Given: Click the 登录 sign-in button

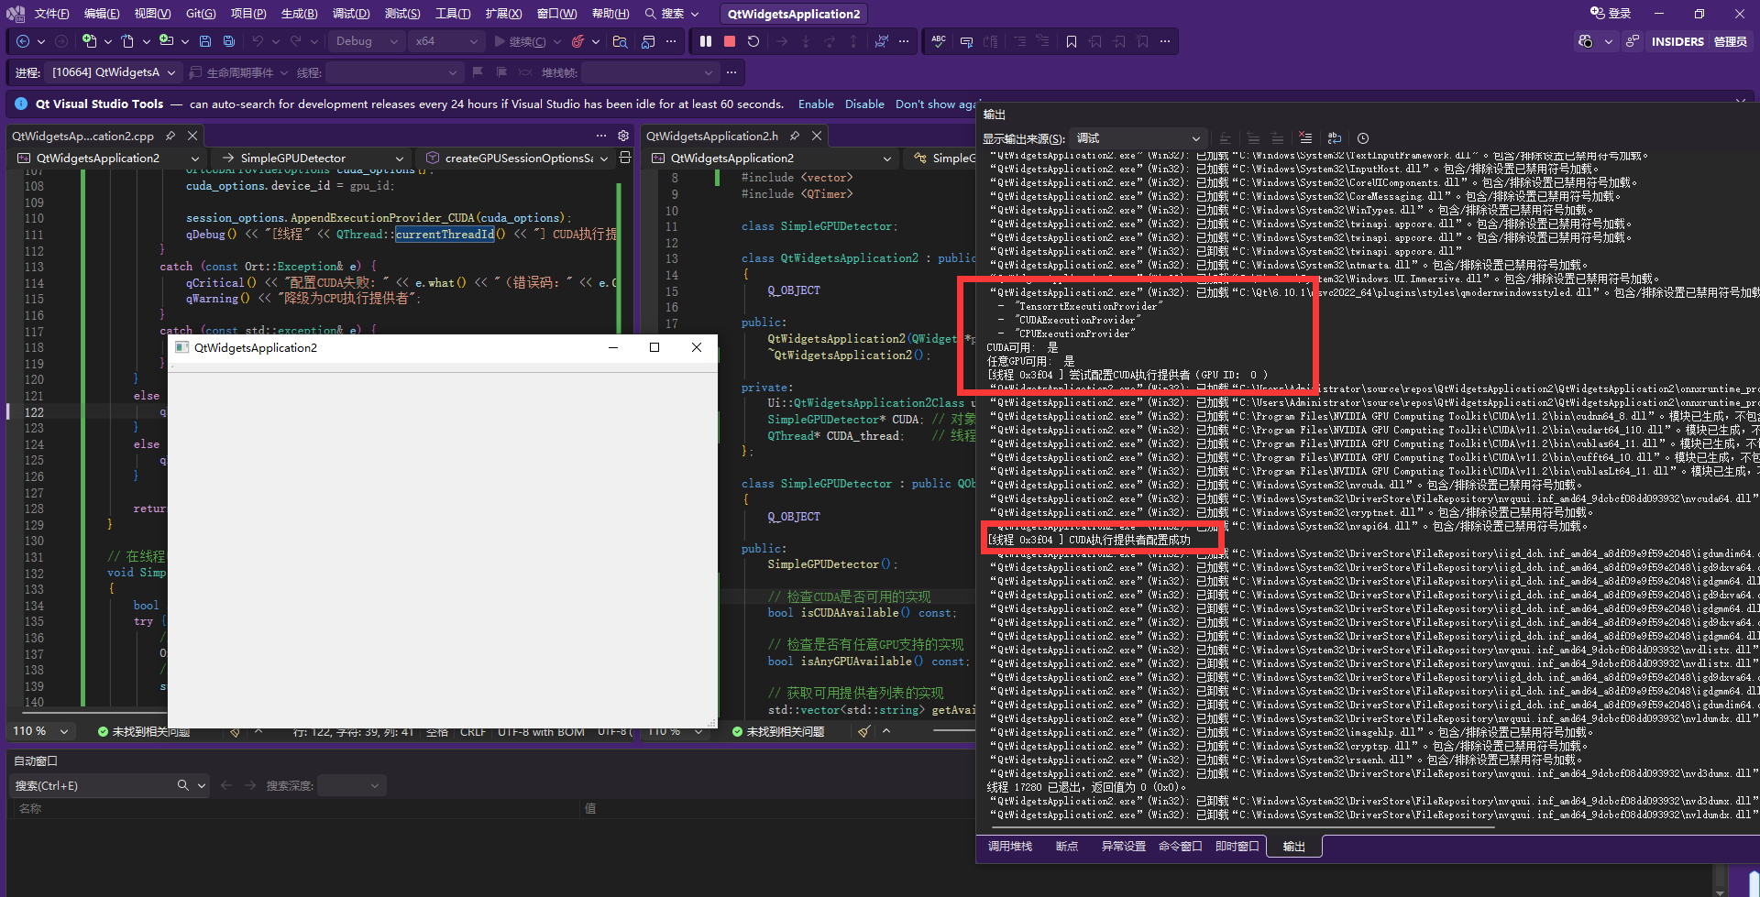Looking at the screenshot, I should [x=1611, y=14].
